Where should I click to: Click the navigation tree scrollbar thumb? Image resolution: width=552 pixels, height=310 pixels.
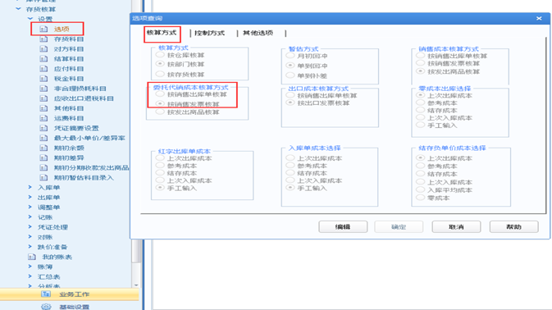[x=136, y=250]
